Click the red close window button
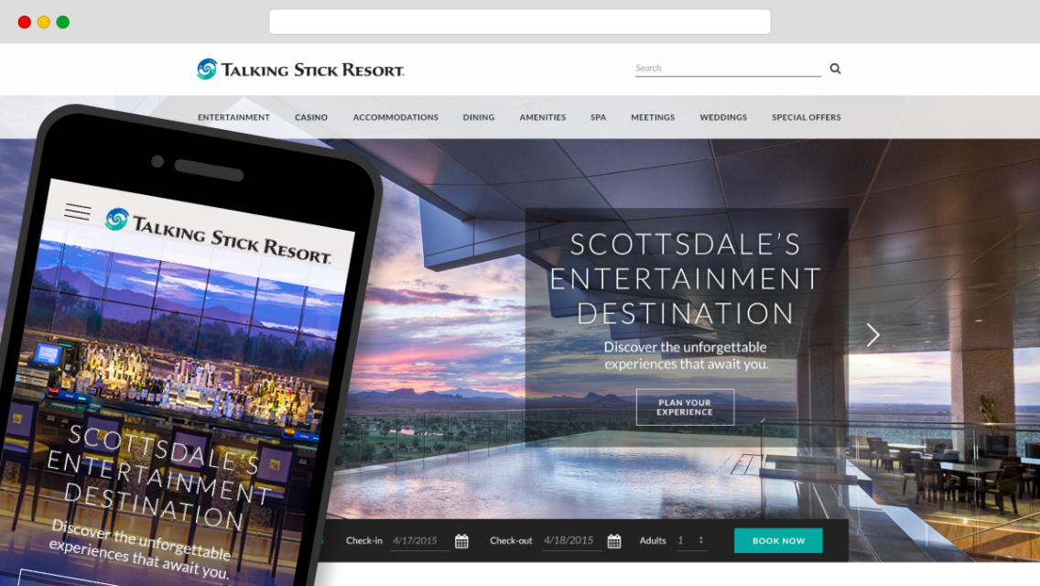The image size is (1040, 586). 25,22
